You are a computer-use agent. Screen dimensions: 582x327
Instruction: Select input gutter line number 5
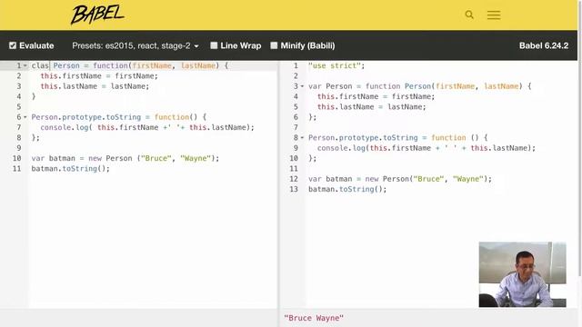click(19, 107)
